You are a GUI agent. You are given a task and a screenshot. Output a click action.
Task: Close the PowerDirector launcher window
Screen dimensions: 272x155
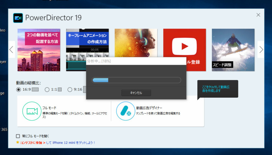click(258, 15)
